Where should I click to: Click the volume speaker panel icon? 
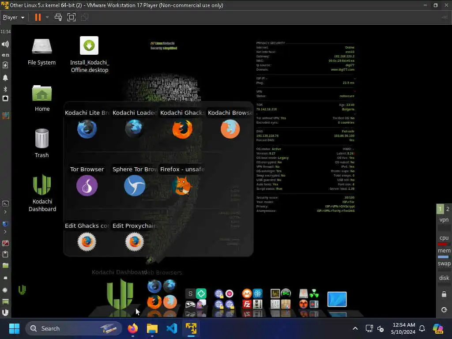coord(5,44)
